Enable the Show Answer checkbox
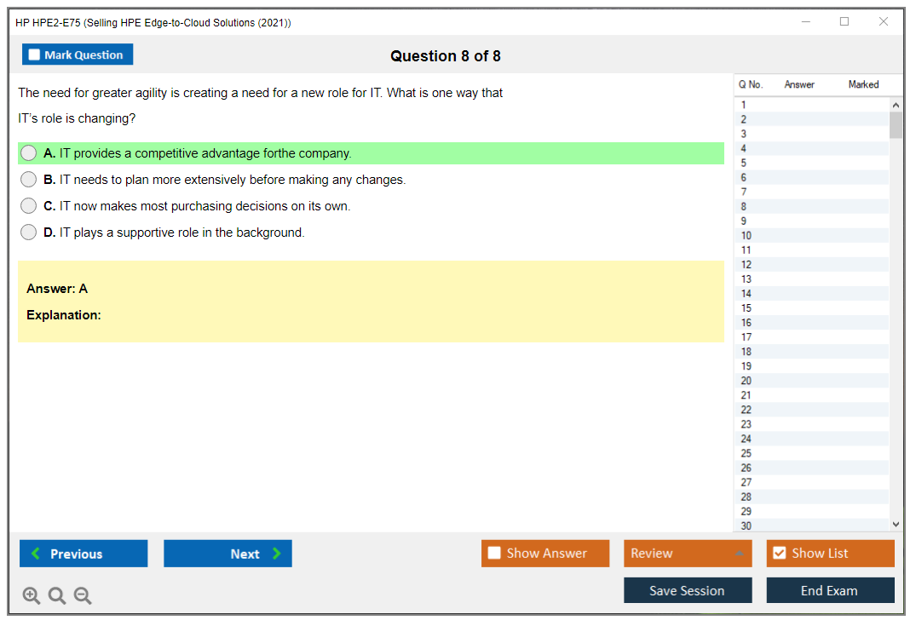The height and width of the screenshot is (626, 916). [494, 554]
